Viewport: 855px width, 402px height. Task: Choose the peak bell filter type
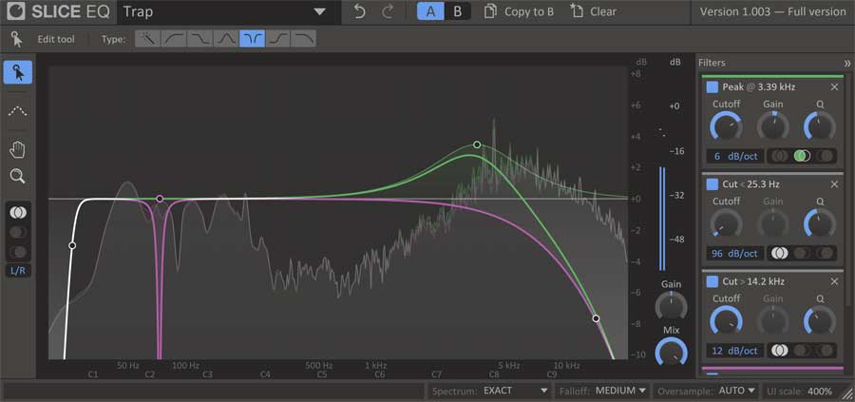226,39
